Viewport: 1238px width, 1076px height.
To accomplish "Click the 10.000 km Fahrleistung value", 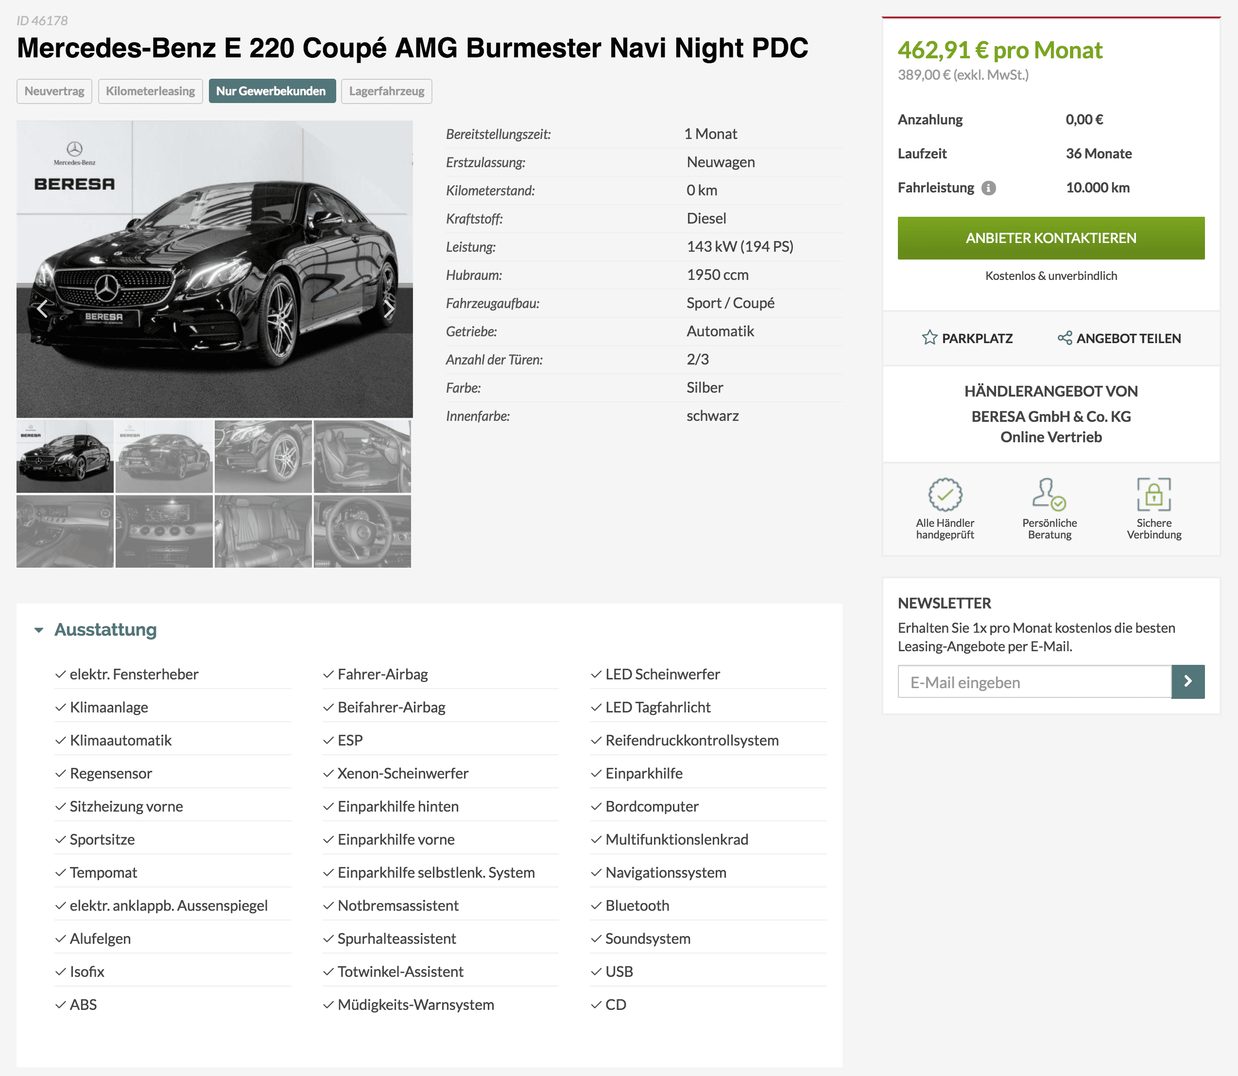I will [1098, 188].
